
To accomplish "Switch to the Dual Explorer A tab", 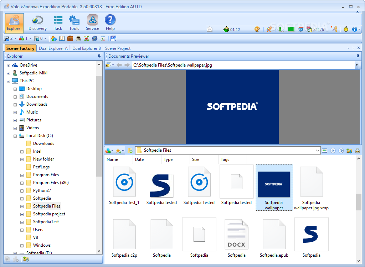I will click(53, 48).
